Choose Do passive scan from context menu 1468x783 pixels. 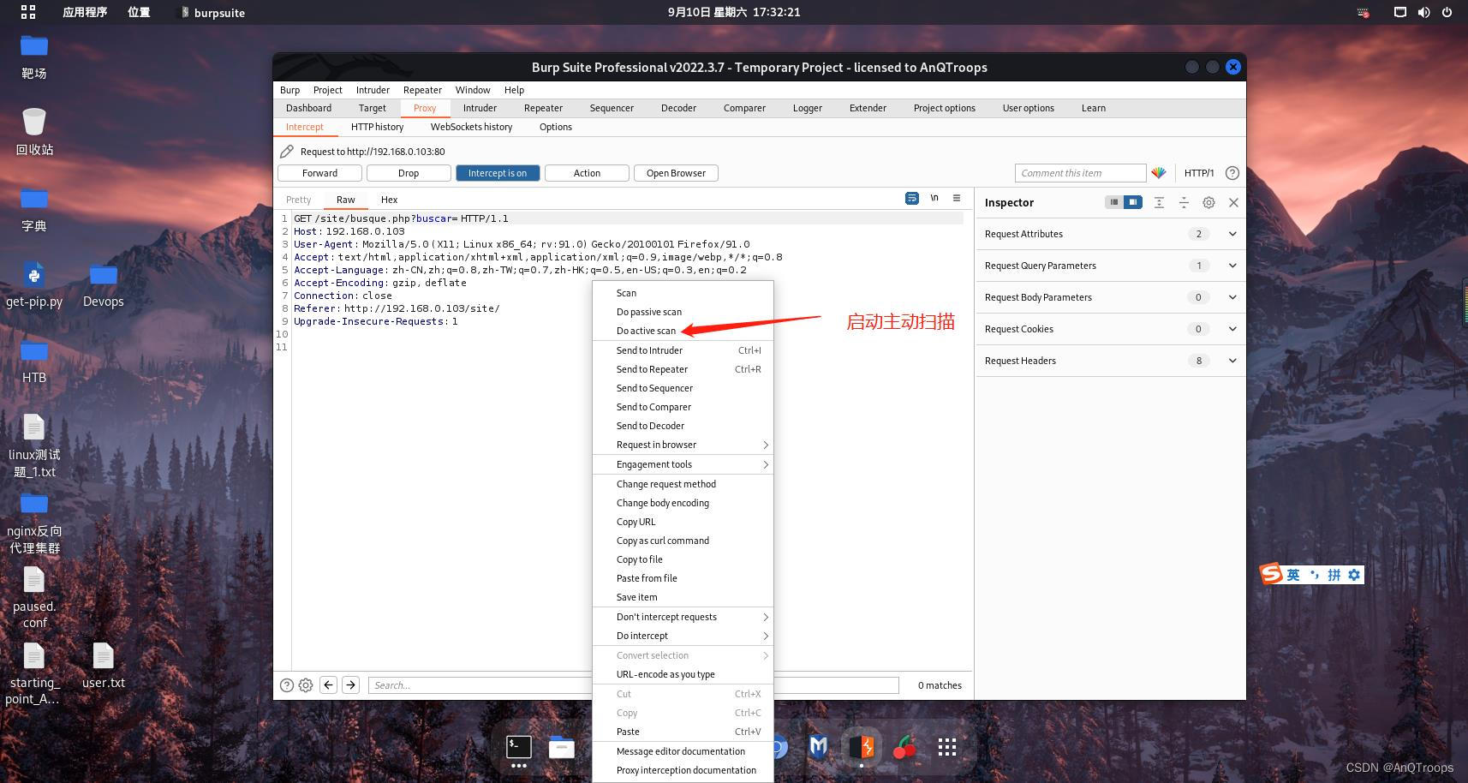click(683, 312)
